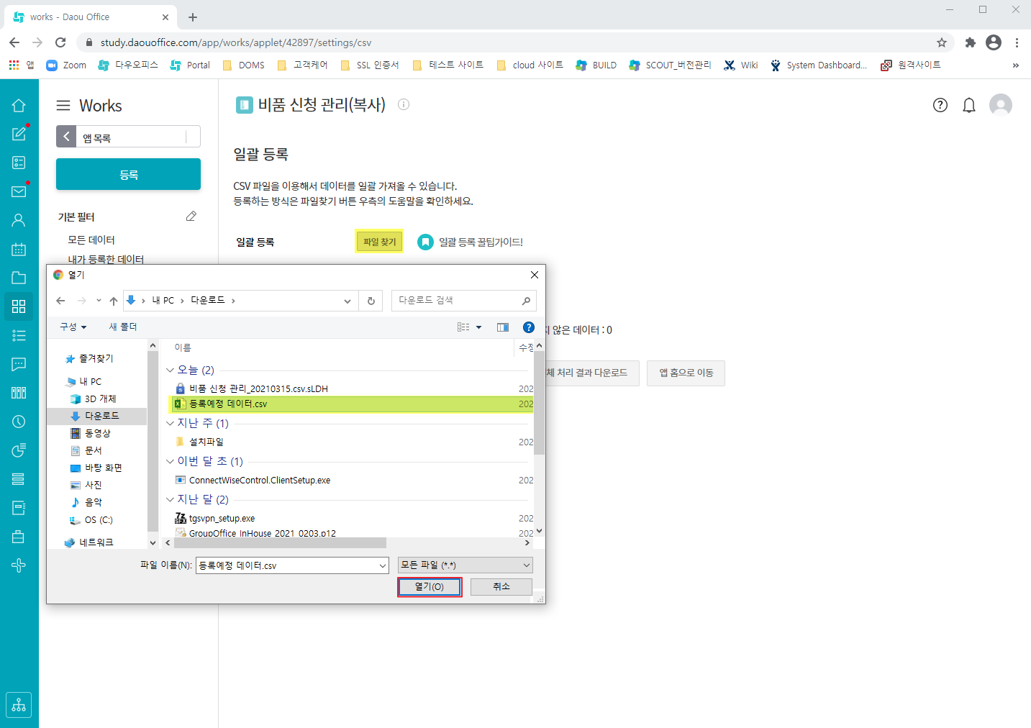This screenshot has width=1031, height=728.
Task: Collapse the 지난 주 (1) group
Action: tap(171, 424)
